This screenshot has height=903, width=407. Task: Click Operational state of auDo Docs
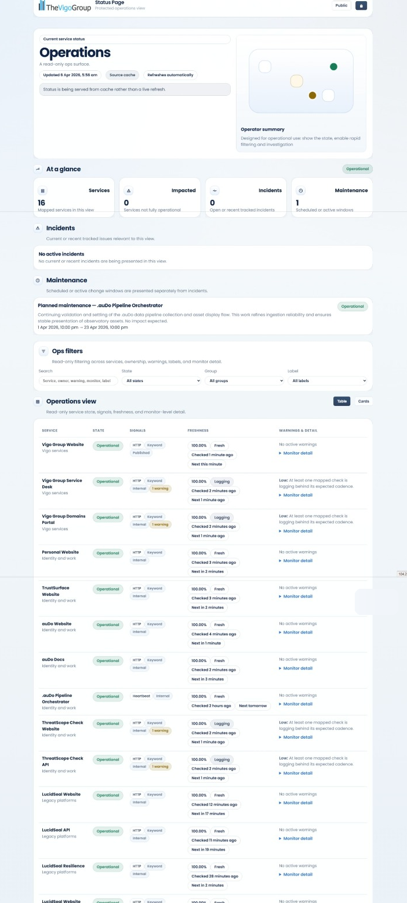pyautogui.click(x=108, y=661)
